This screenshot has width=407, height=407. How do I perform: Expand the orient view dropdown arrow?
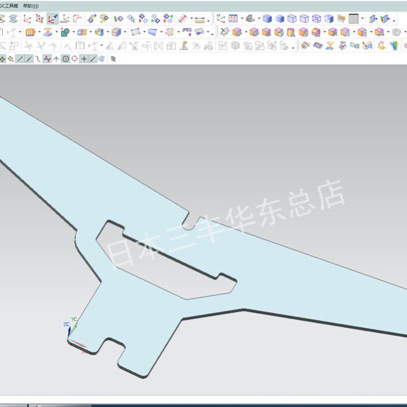259,19
